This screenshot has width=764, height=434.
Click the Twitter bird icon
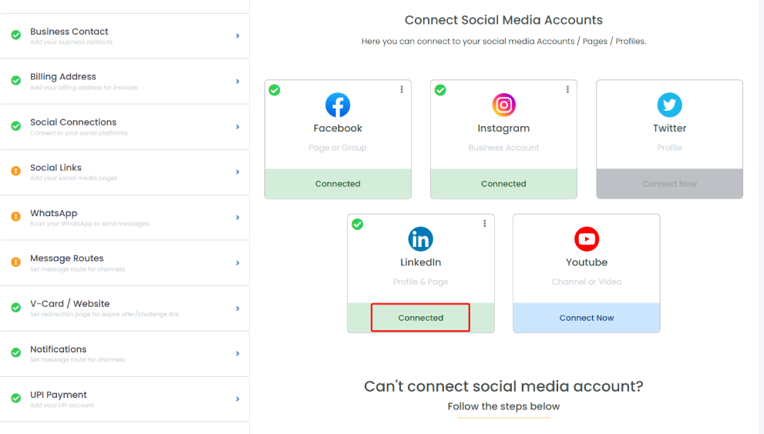pyautogui.click(x=669, y=105)
